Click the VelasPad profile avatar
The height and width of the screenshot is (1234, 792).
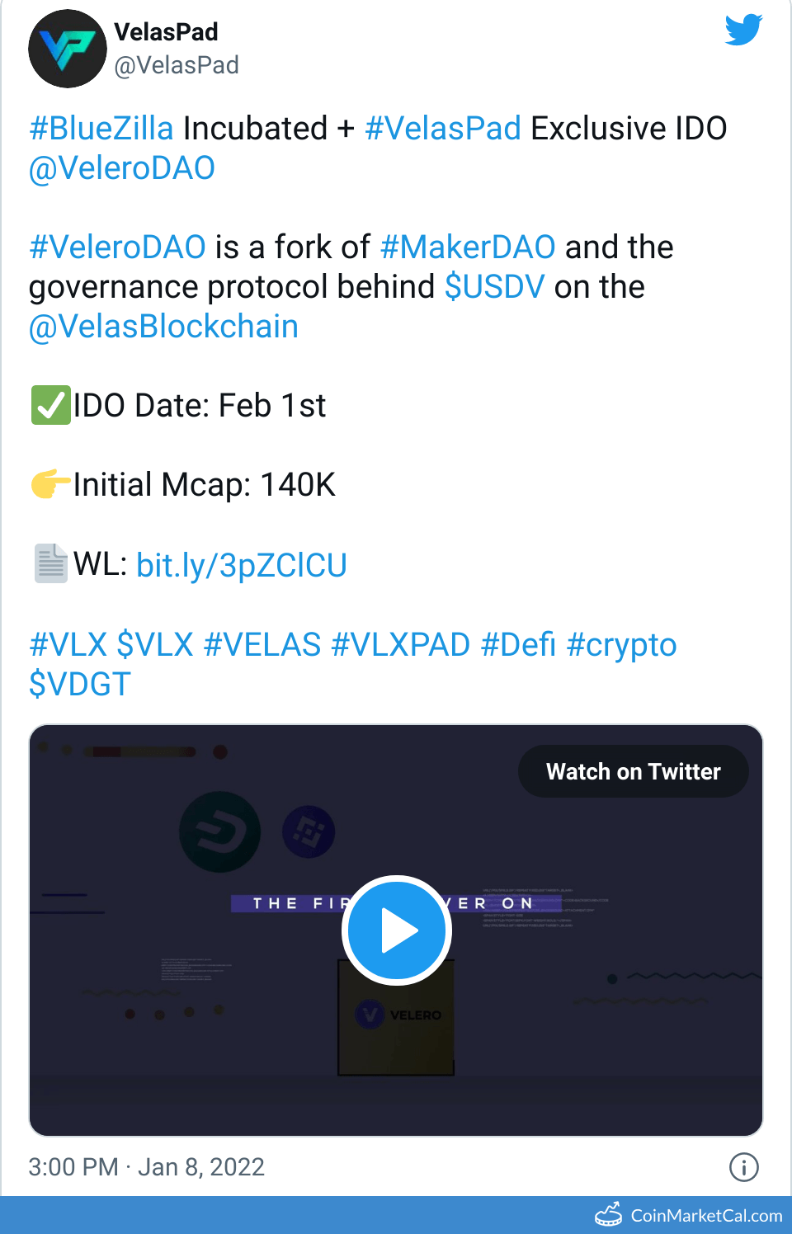[x=68, y=49]
